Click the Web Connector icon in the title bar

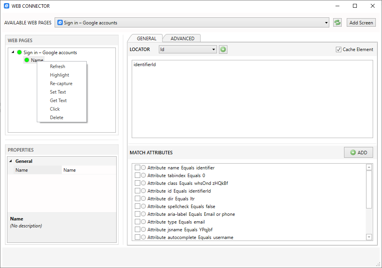coord(6,6)
